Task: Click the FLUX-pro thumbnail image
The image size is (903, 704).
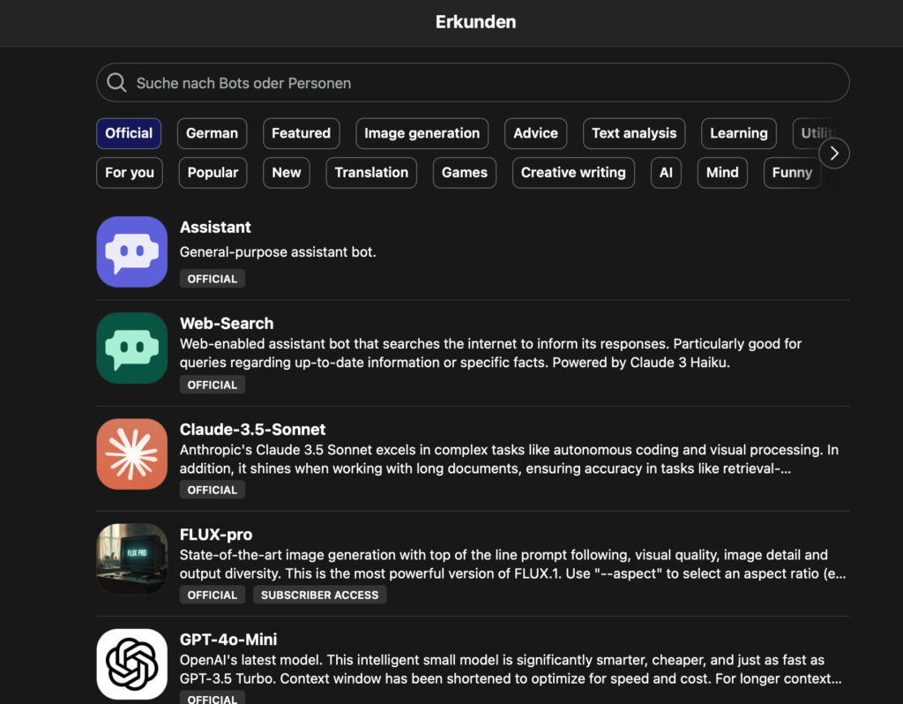Action: point(131,558)
